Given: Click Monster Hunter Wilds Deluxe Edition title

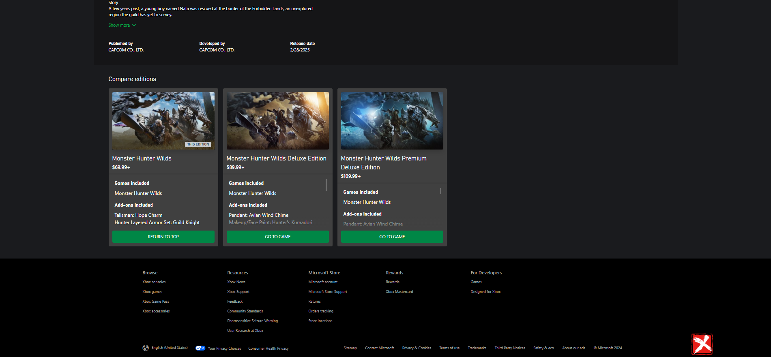Looking at the screenshot, I should tap(277, 158).
